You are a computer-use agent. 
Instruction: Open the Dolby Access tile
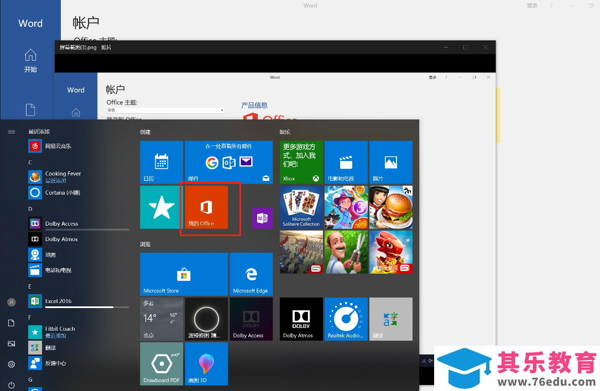pos(251,319)
